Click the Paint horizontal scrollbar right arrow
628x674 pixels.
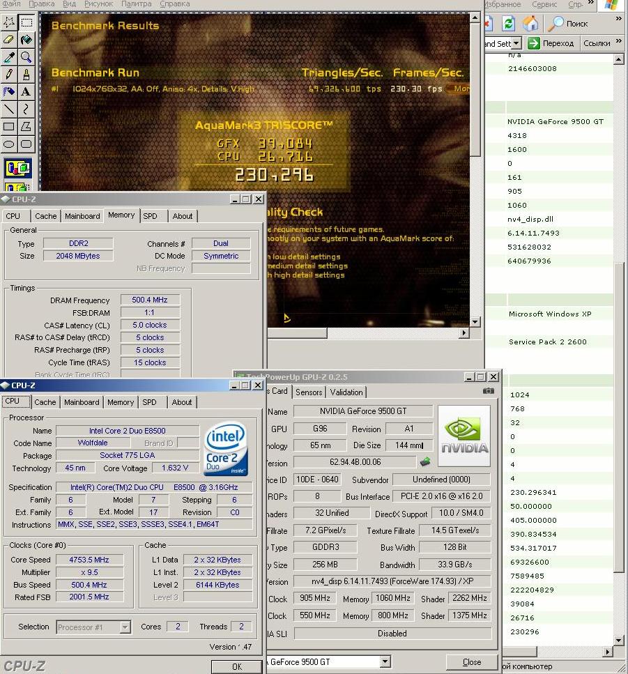(x=464, y=332)
